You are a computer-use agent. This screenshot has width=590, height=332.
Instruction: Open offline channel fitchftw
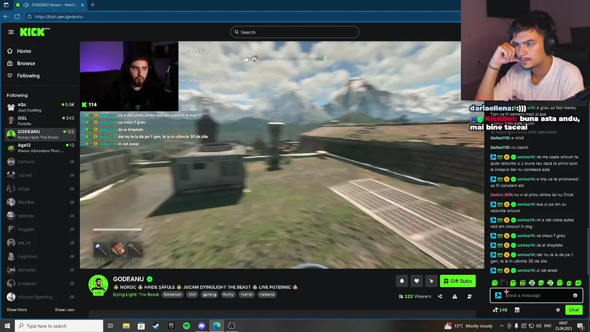pos(41,202)
